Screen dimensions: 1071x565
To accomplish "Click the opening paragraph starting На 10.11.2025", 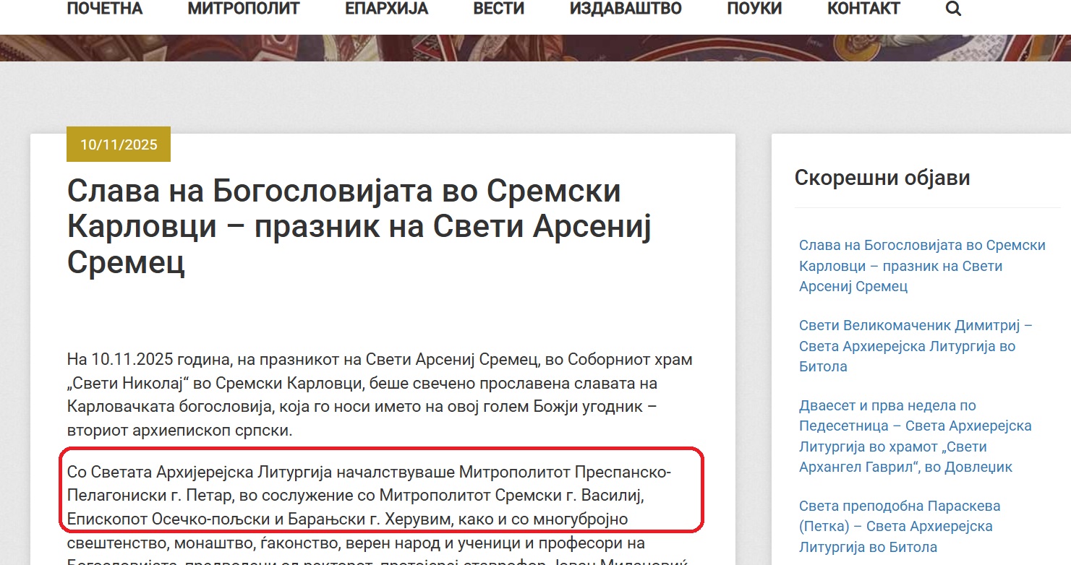I will (380, 394).
